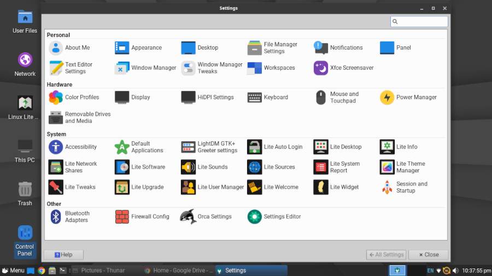The width and height of the screenshot is (492, 276).
Task: Open Lite Widget
Action: [336, 187]
